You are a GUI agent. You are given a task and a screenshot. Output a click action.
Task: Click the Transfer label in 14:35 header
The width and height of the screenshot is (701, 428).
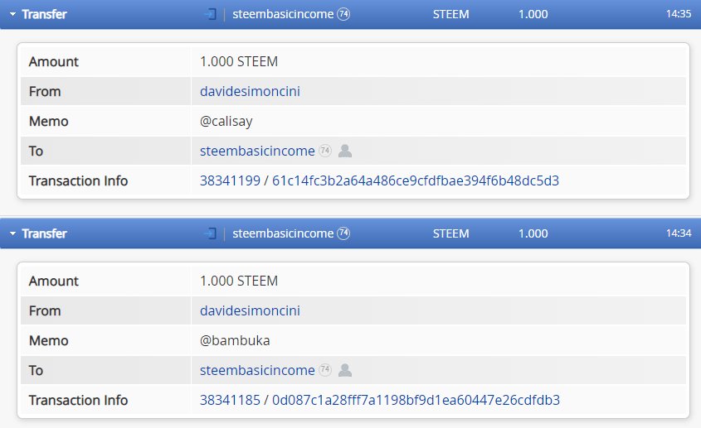pyautogui.click(x=44, y=14)
